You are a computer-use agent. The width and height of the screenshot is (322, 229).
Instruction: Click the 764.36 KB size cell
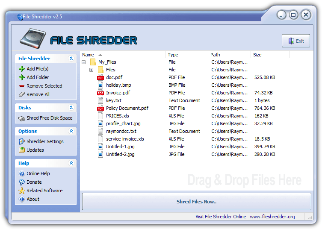click(x=265, y=108)
